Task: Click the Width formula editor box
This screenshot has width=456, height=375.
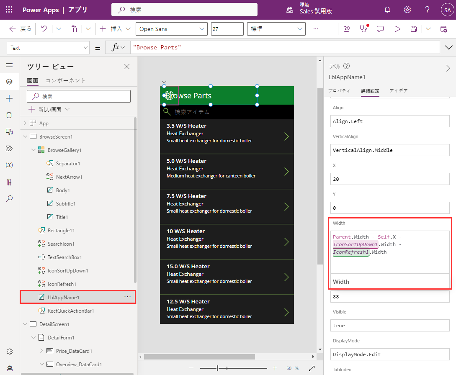Action: (x=390, y=252)
